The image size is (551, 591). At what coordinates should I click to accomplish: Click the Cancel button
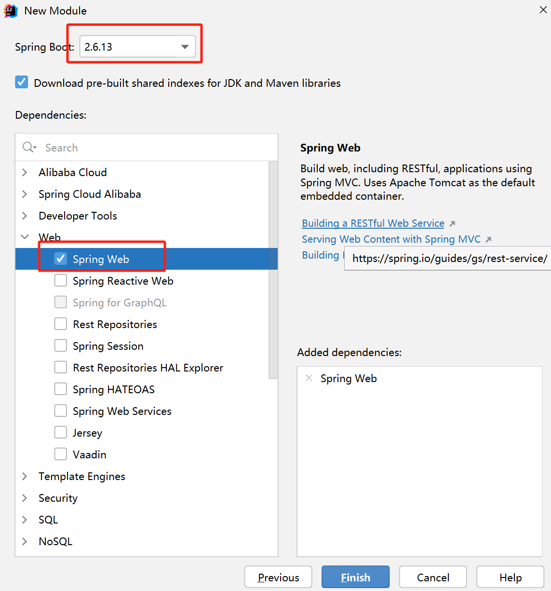pyautogui.click(x=433, y=577)
